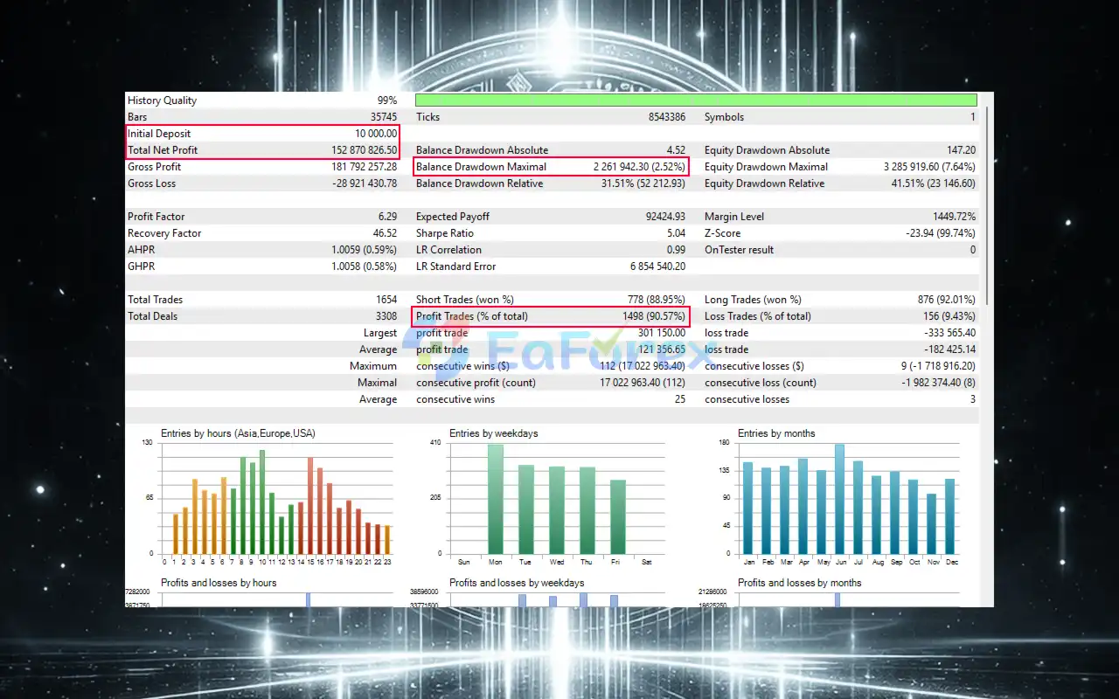This screenshot has height=699, width=1119.
Task: Click the hour 15 bar in Entries by hours
Action: 310,506
